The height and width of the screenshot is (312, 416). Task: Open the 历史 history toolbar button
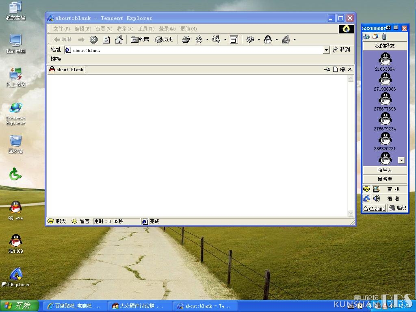164,39
